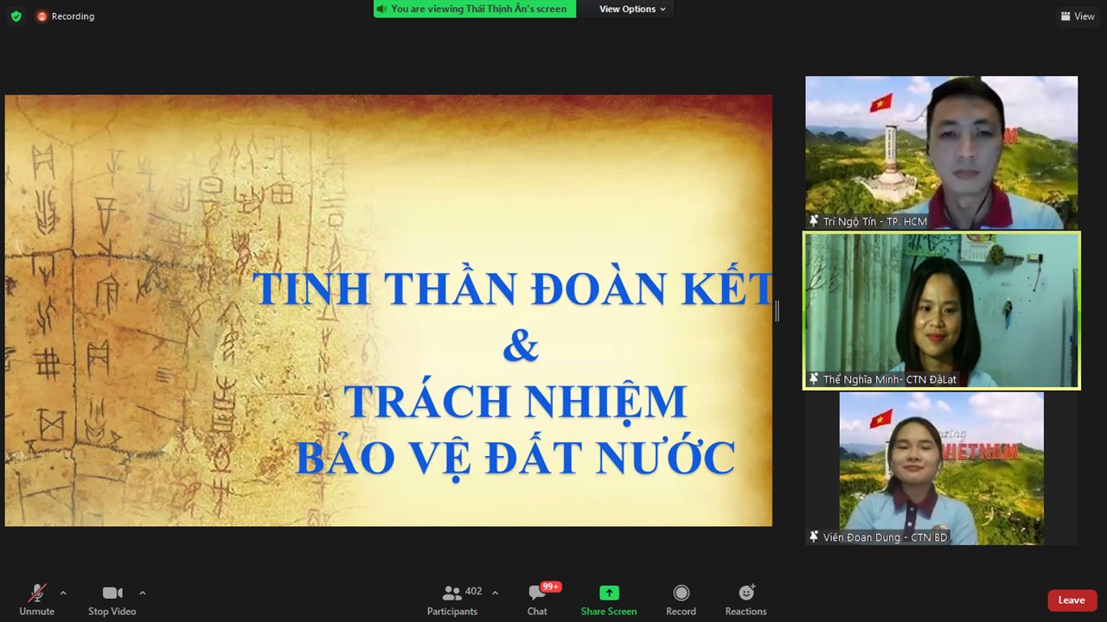The width and height of the screenshot is (1107, 622).
Task: Click the shared-screen divider resize handle
Action: (777, 311)
